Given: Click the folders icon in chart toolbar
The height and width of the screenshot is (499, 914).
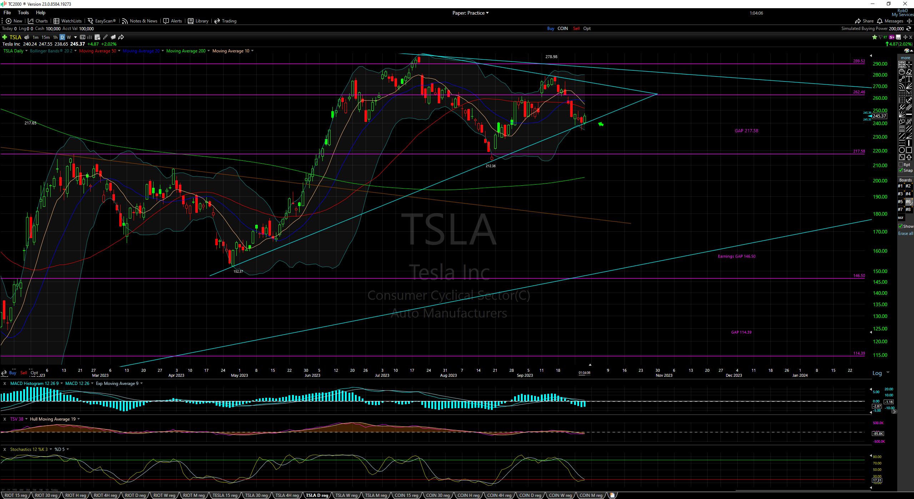Looking at the screenshot, I should pyautogui.click(x=113, y=37).
